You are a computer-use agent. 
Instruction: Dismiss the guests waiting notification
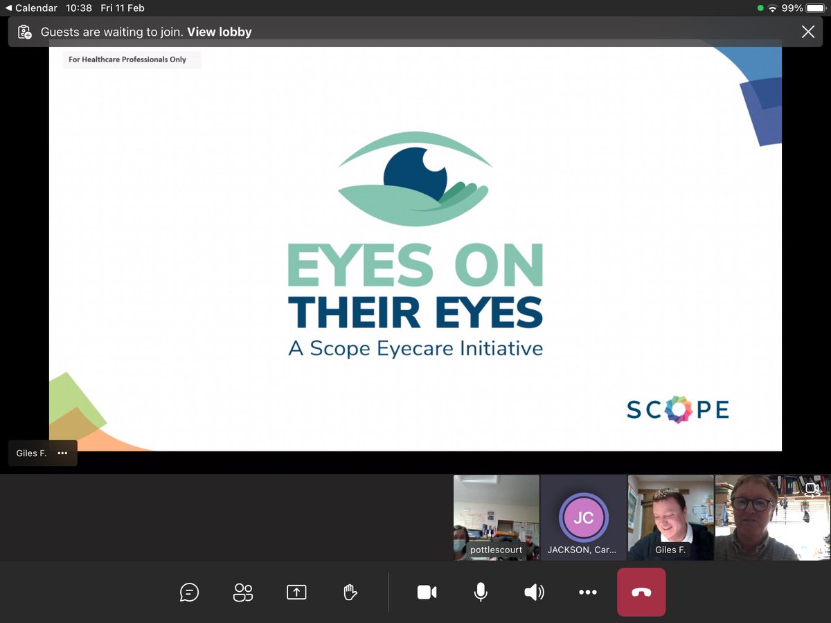coord(807,31)
